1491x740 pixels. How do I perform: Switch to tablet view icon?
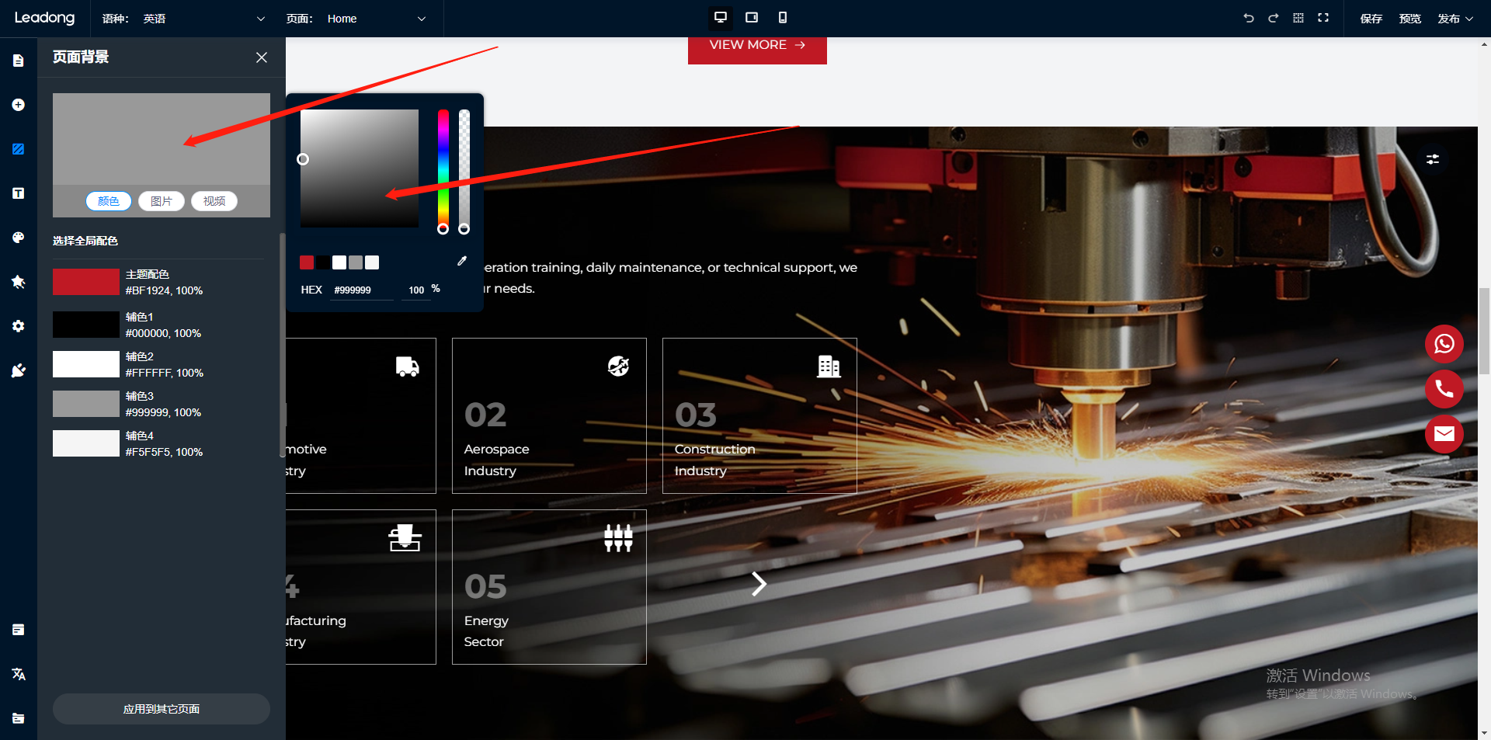coord(751,18)
